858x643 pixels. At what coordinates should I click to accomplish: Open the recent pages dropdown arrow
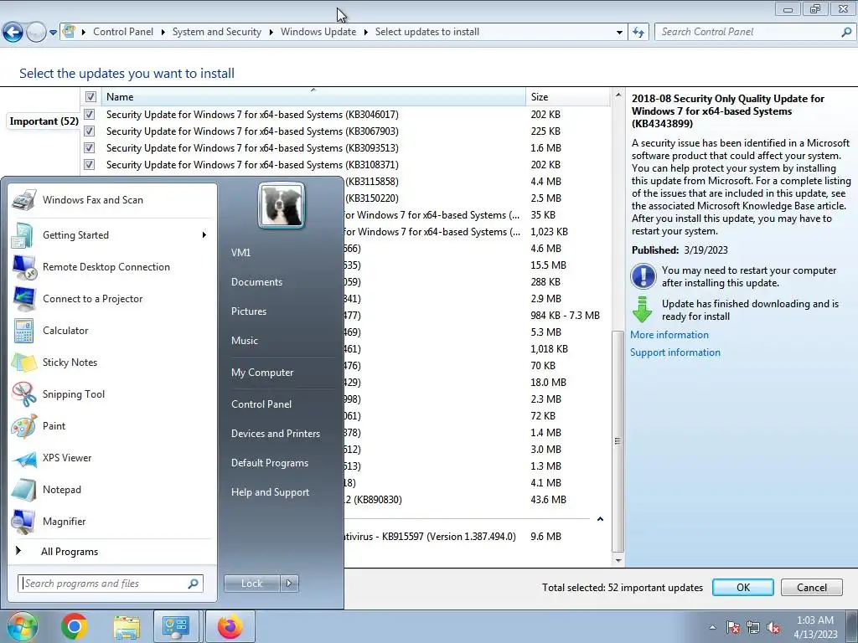tap(53, 33)
